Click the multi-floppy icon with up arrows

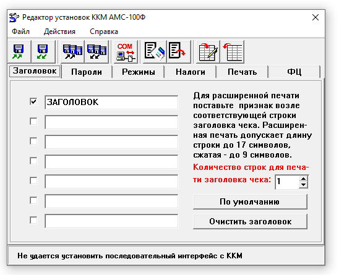(72, 52)
